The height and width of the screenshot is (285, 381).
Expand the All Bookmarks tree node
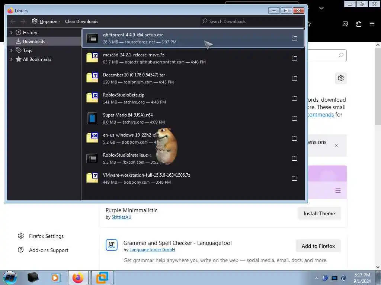point(11,59)
